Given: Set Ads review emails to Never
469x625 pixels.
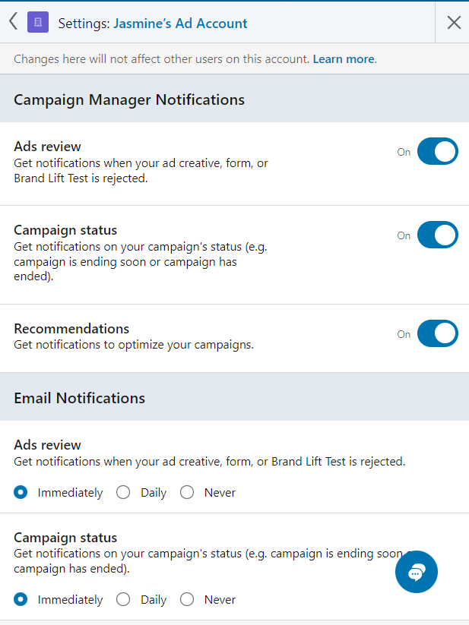Looking at the screenshot, I should click(x=187, y=492).
